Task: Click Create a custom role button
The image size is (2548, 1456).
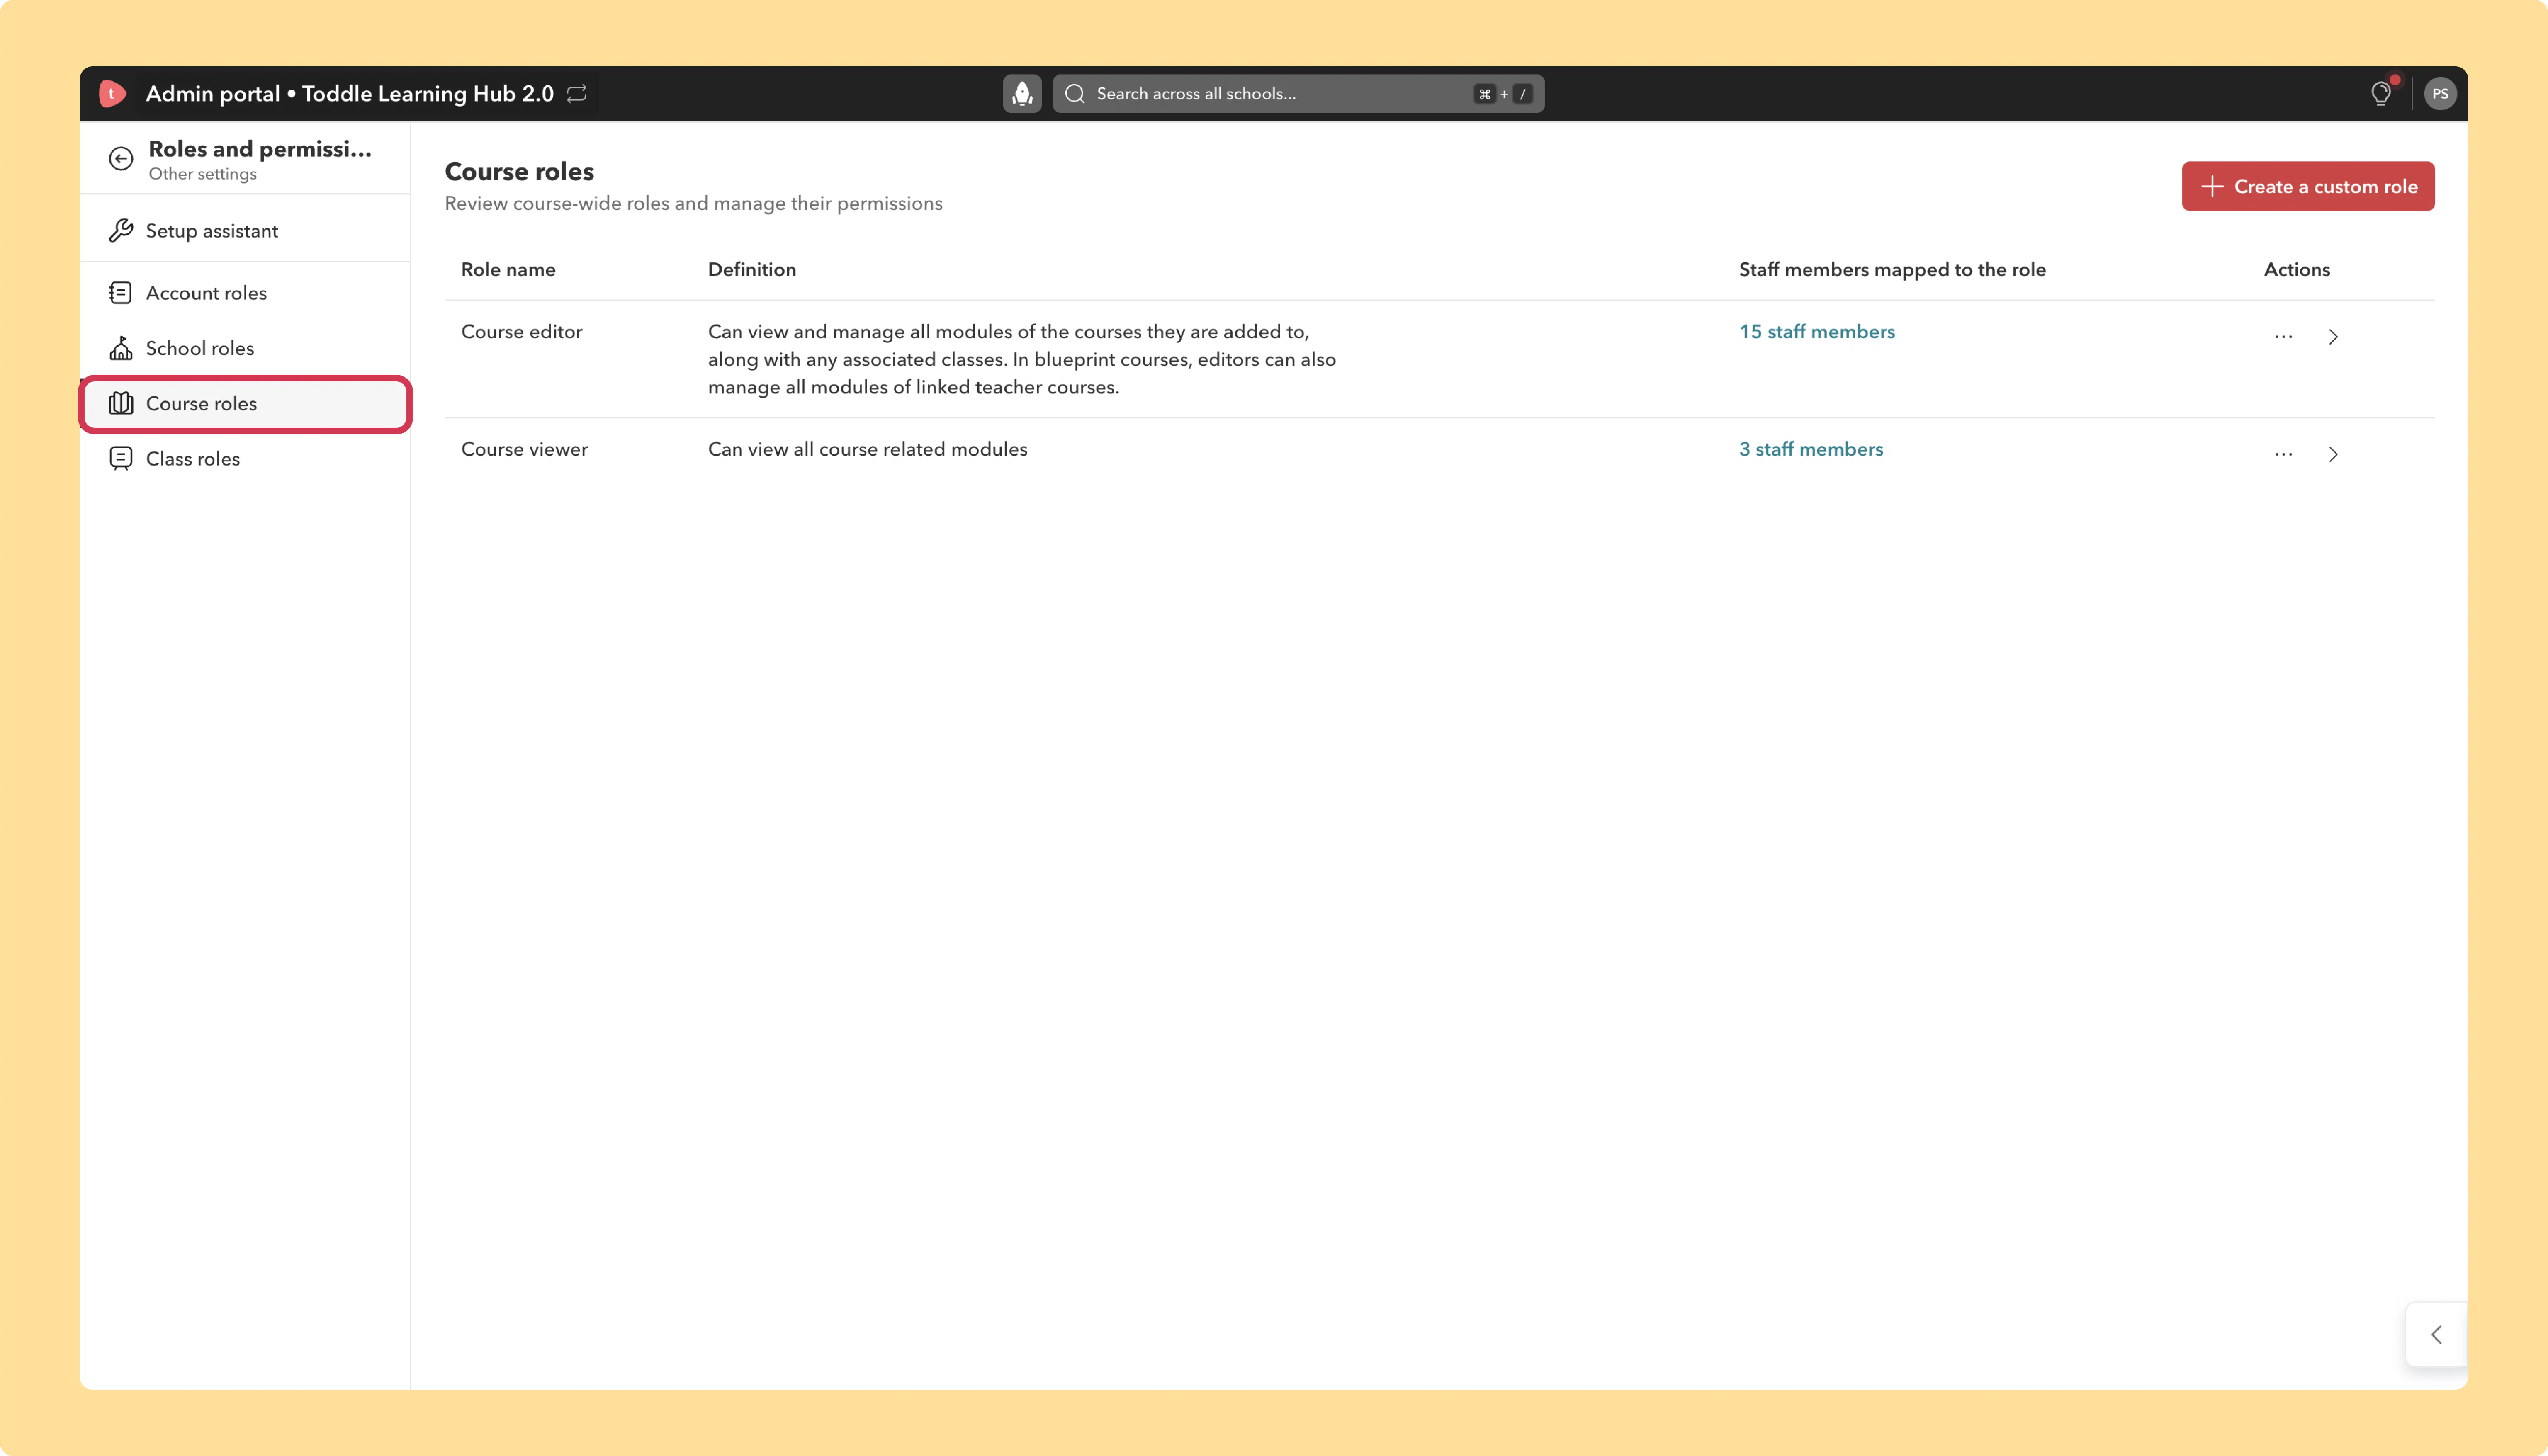Action: coord(2308,186)
